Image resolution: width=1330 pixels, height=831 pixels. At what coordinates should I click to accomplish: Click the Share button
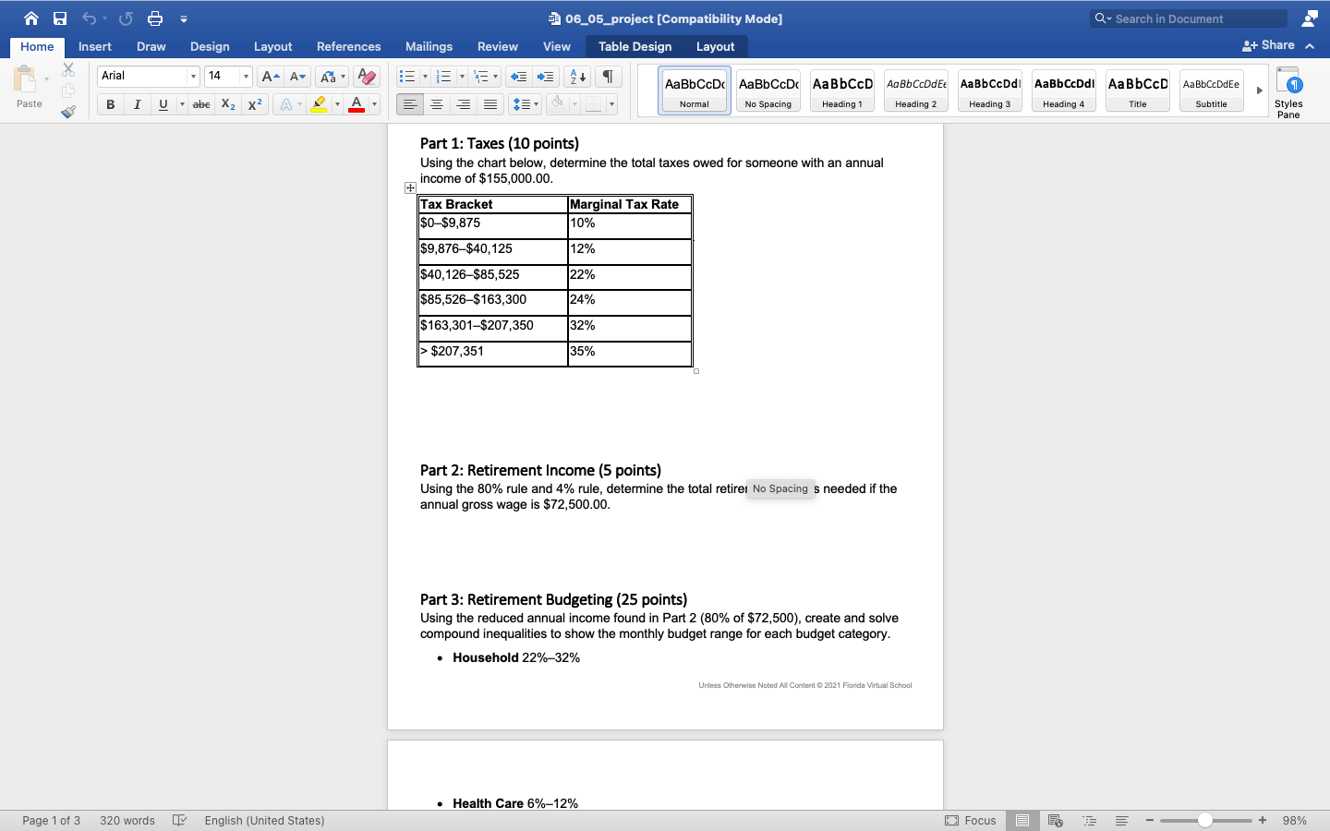click(1268, 45)
